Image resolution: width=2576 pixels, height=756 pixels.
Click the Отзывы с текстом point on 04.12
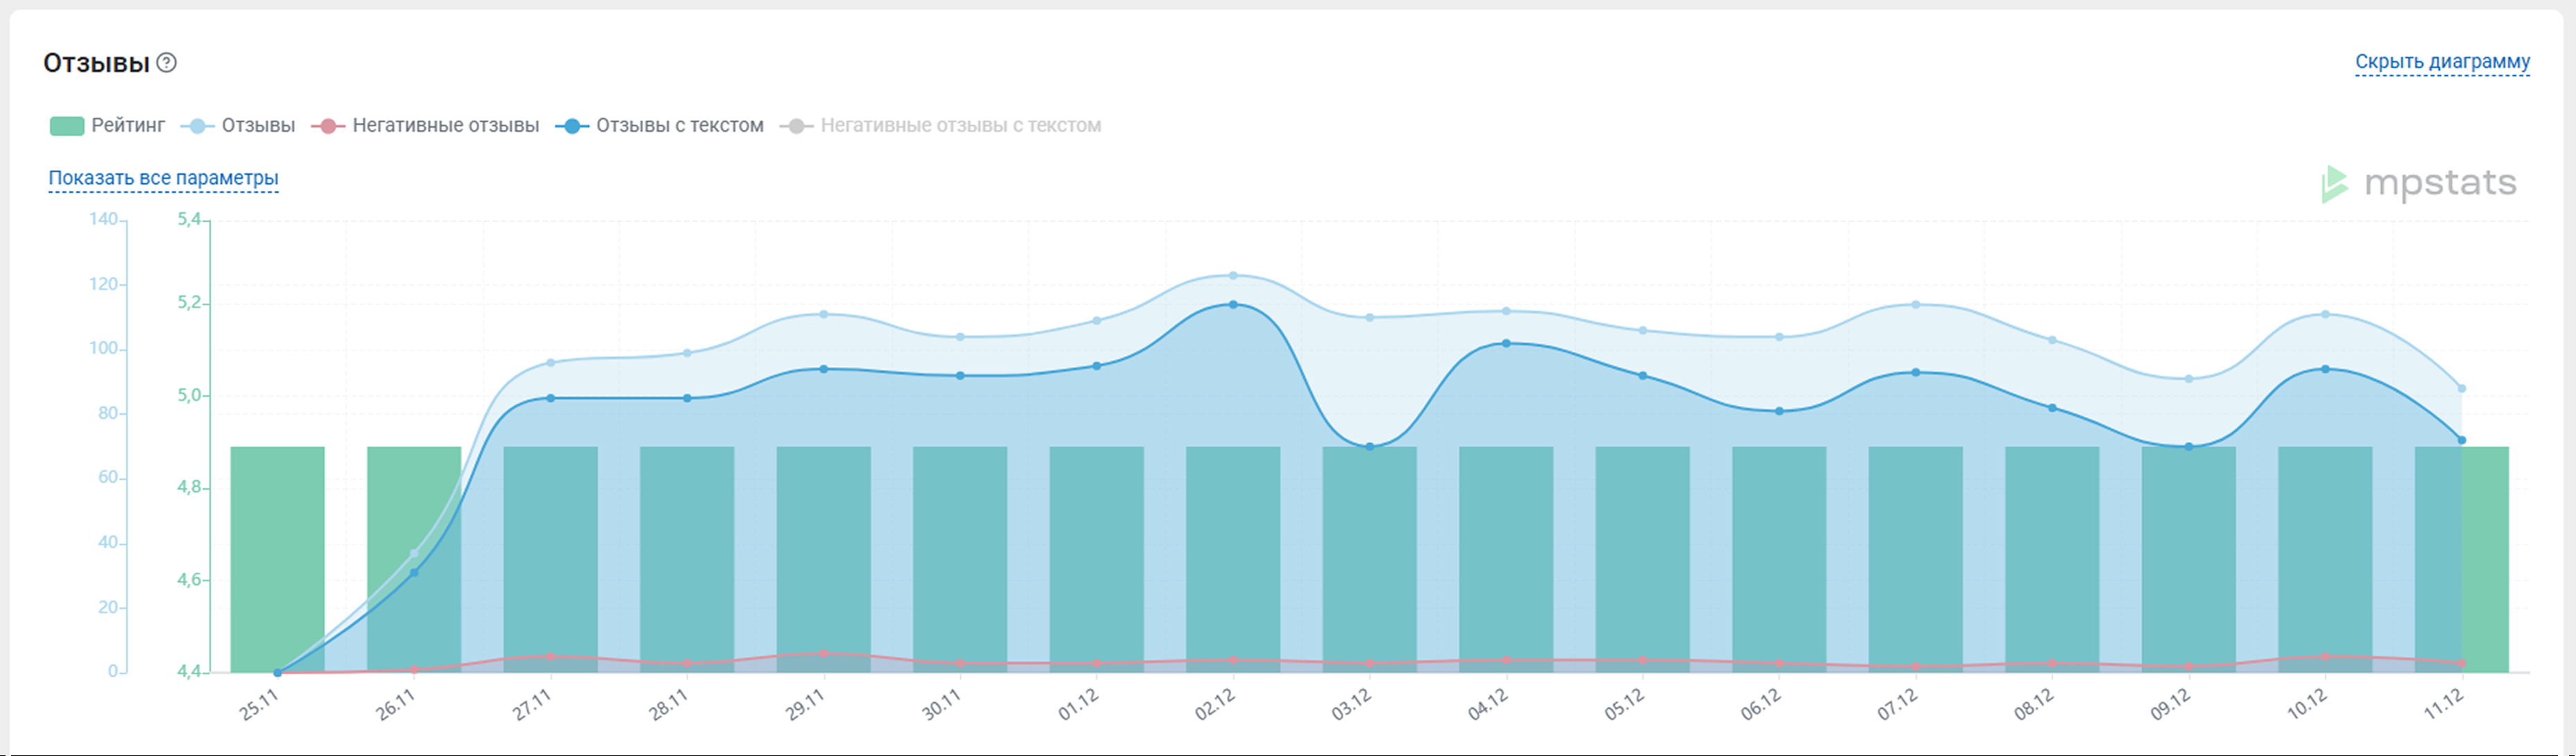(1506, 343)
